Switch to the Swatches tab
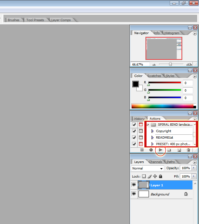 click(154, 76)
